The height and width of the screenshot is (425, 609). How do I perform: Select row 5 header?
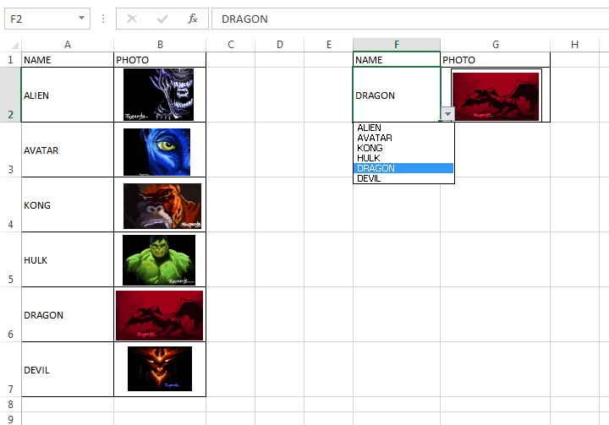pos(10,259)
